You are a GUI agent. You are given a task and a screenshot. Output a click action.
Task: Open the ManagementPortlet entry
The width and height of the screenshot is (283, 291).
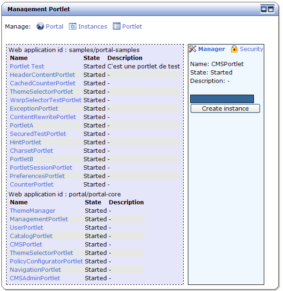pos(39,219)
